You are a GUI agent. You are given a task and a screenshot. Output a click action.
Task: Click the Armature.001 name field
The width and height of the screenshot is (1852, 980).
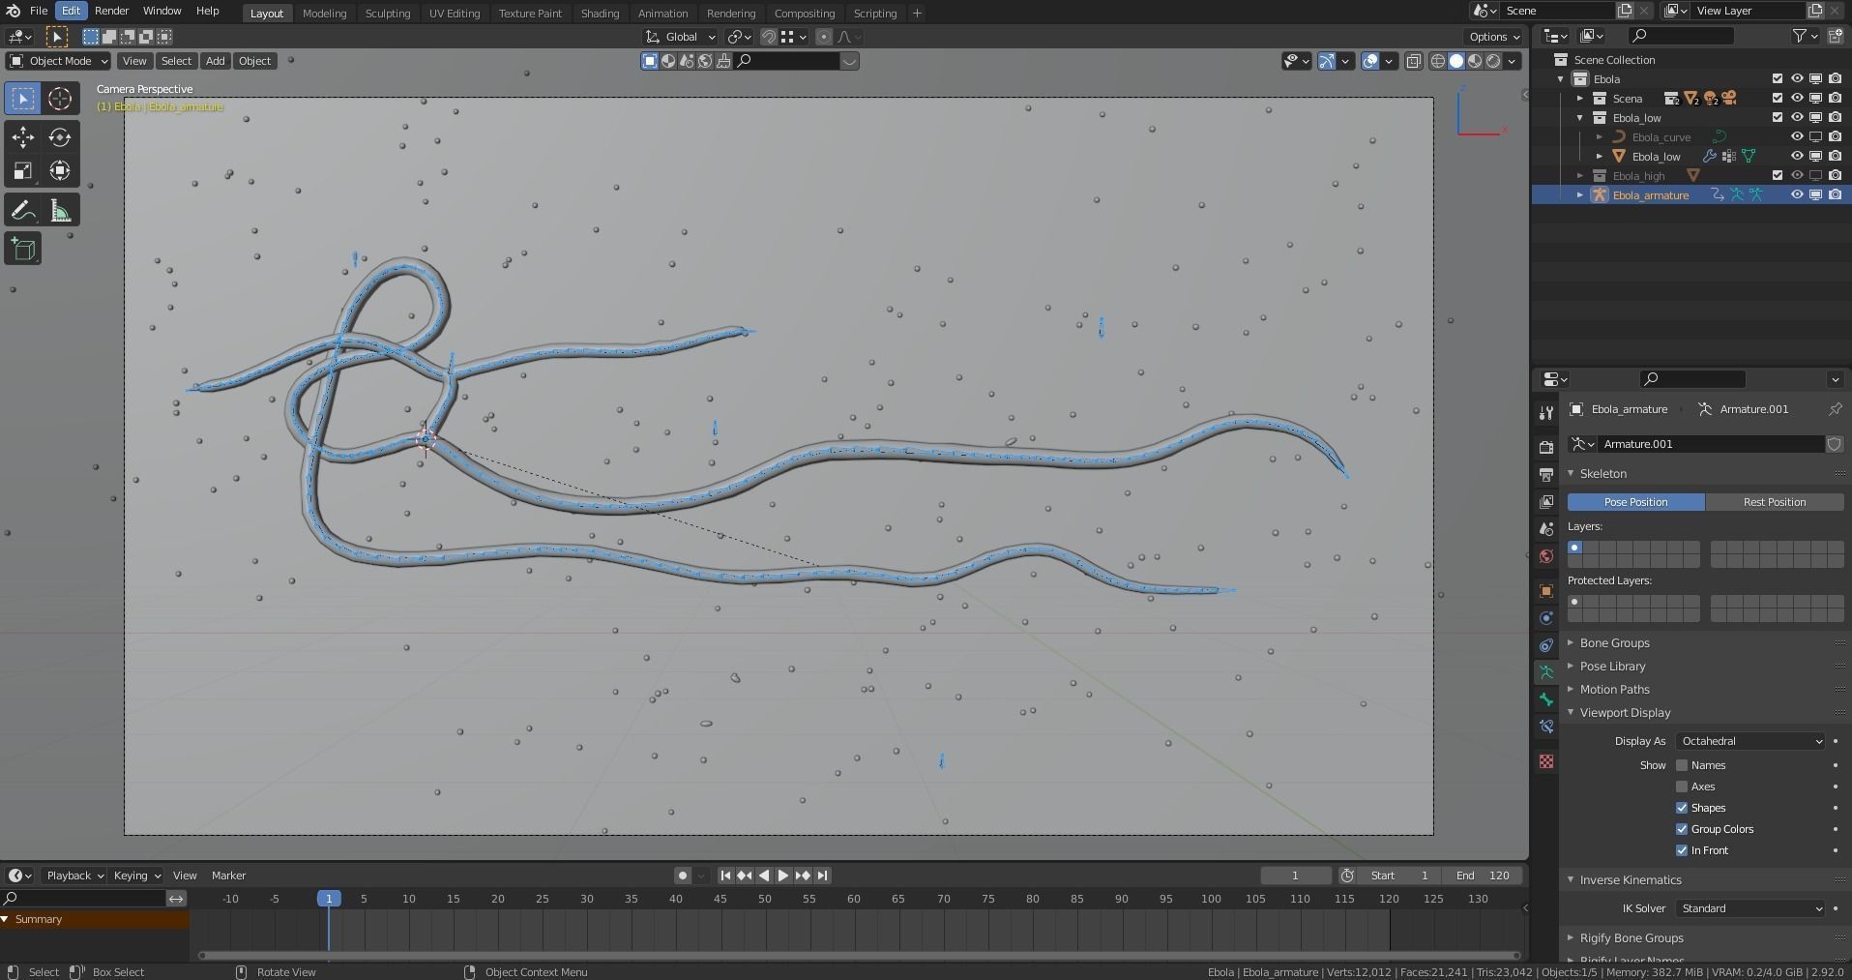tap(1710, 444)
